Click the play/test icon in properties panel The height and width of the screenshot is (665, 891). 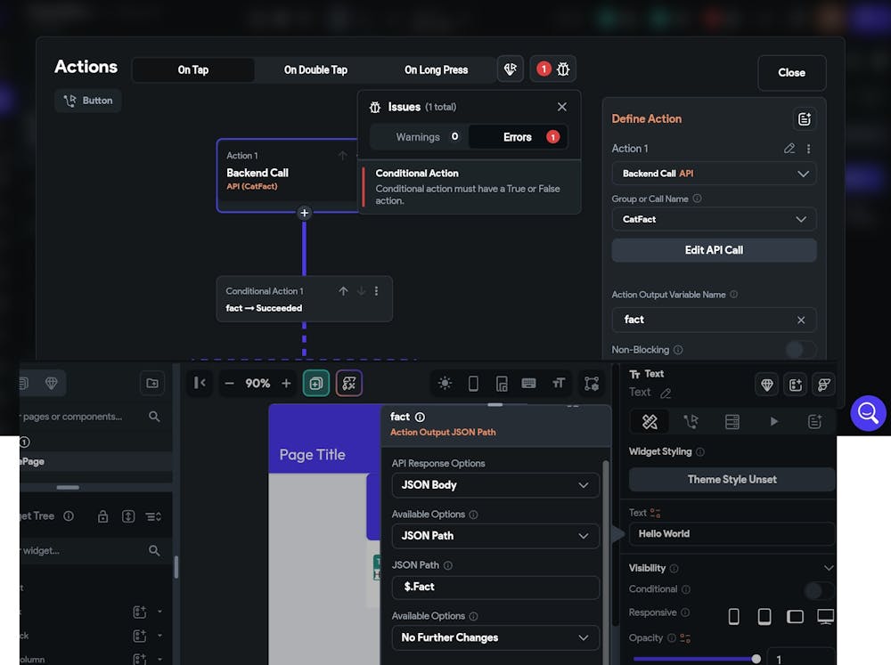coord(774,421)
